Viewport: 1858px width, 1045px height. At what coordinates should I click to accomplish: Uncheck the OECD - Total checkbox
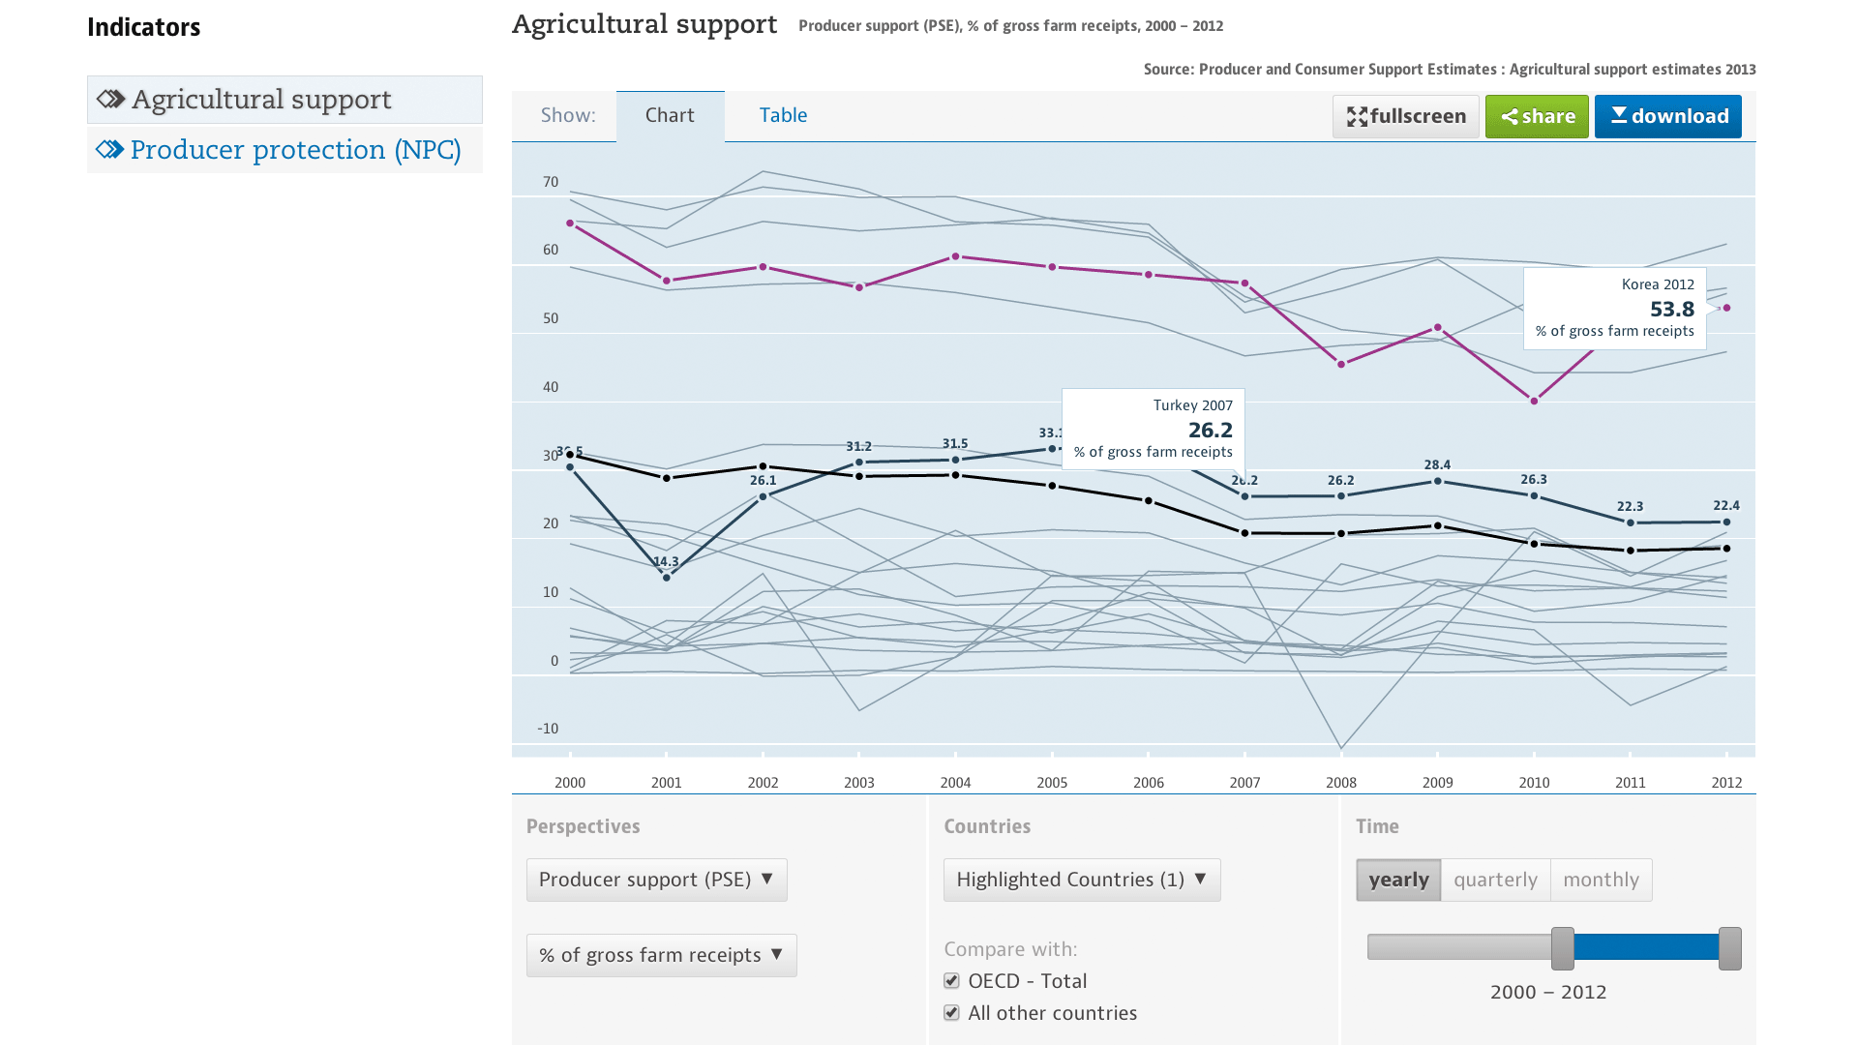(951, 981)
